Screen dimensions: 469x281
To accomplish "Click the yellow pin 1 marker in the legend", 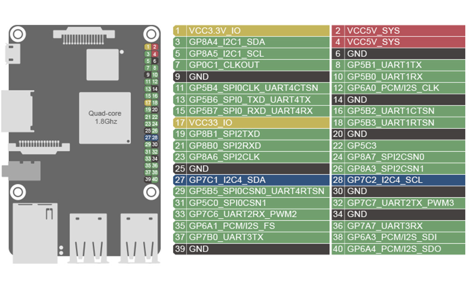I will [147, 46].
